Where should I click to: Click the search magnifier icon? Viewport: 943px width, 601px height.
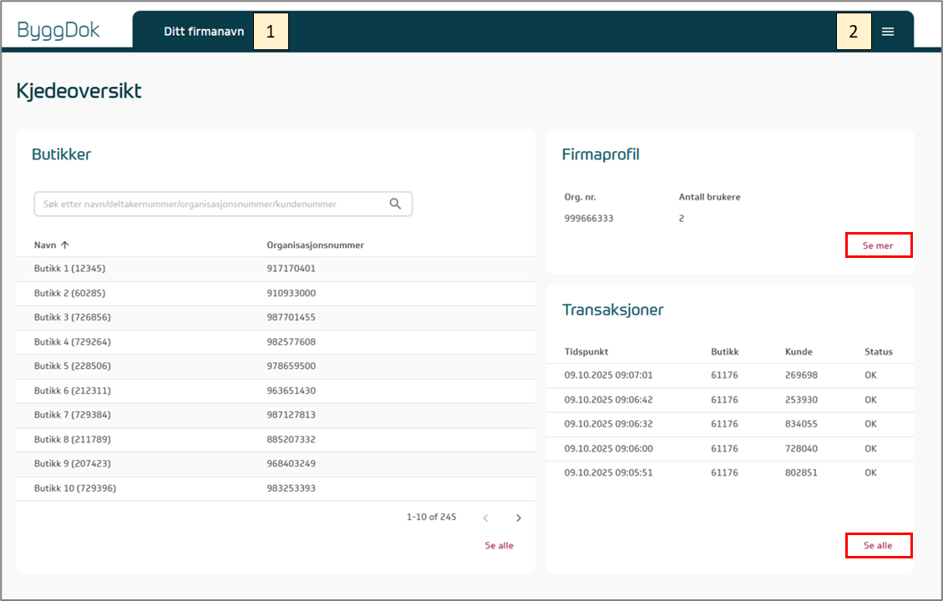tap(395, 204)
